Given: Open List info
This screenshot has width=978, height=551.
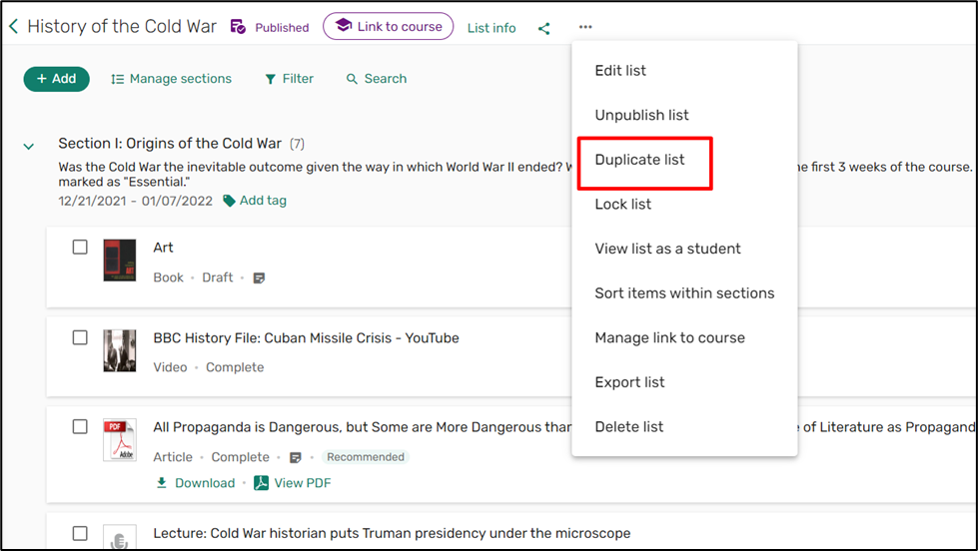Looking at the screenshot, I should pyautogui.click(x=491, y=28).
